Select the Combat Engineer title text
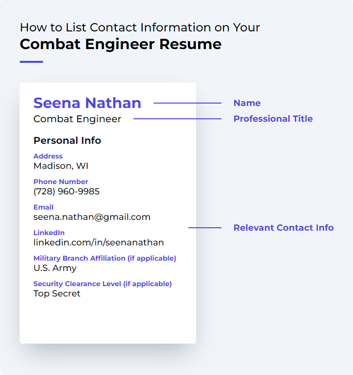This screenshot has width=353, height=375. 77,119
